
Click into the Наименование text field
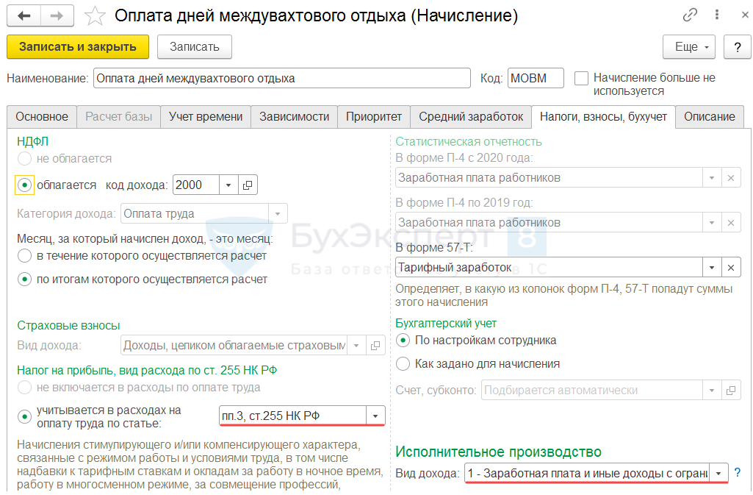(x=282, y=78)
